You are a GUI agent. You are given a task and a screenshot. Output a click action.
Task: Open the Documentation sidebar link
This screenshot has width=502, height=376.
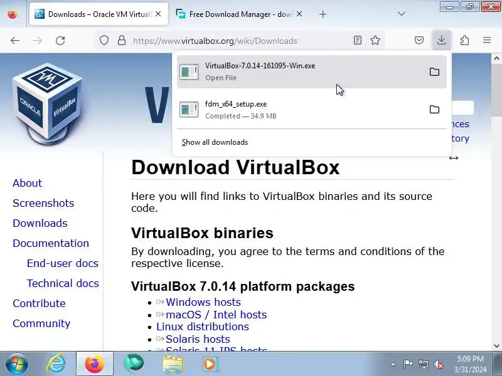pyautogui.click(x=51, y=243)
